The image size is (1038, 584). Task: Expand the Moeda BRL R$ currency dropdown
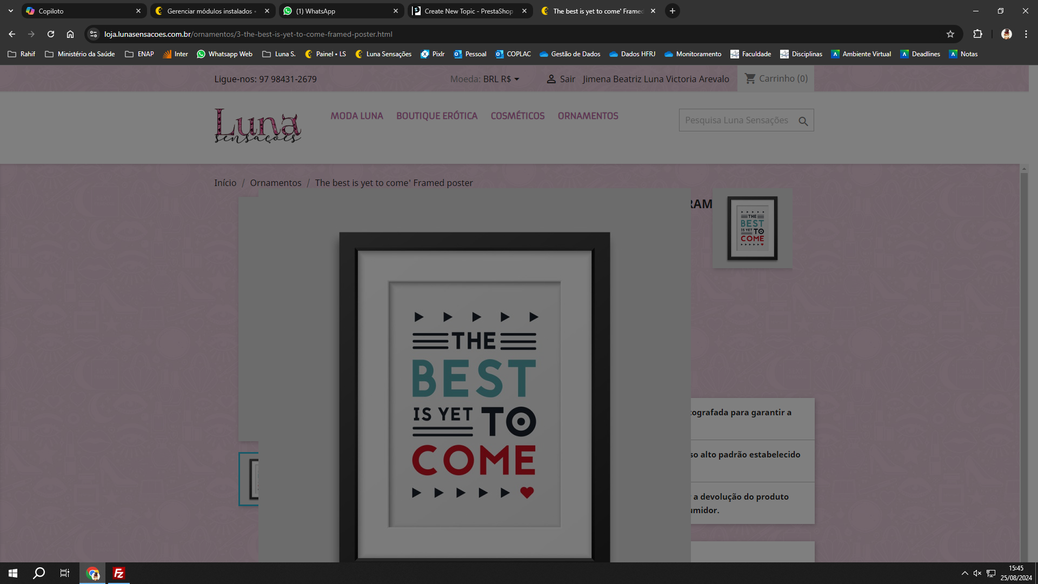tap(501, 79)
